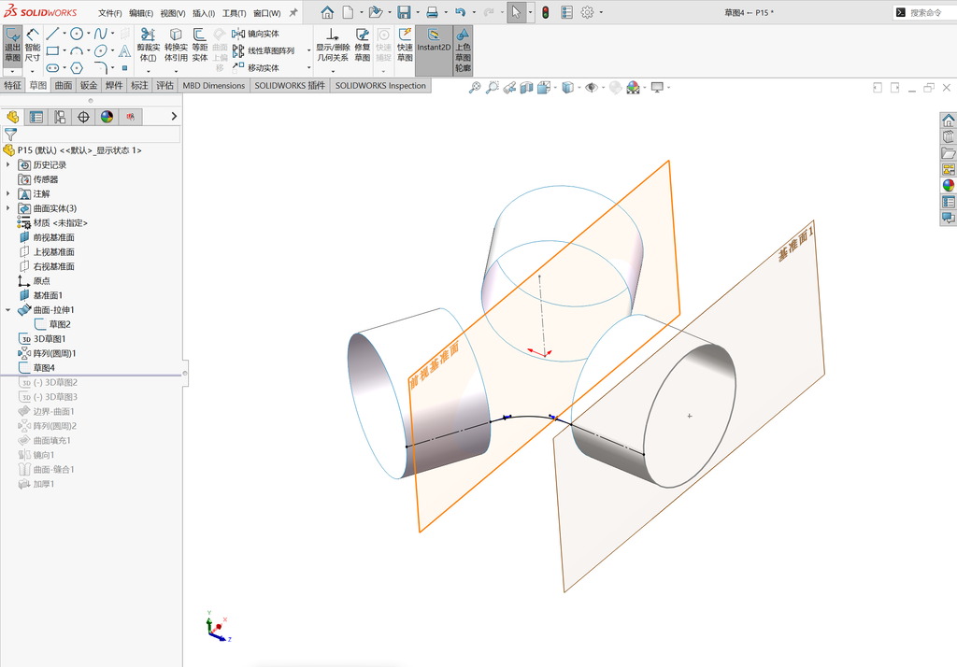This screenshot has height=667, width=957.
Task: Click Linear Sketch Pattern (线性草图阵列)
Action: 264,50
